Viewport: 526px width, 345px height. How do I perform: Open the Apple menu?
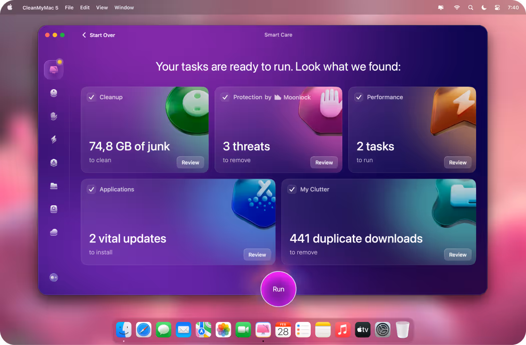[10, 8]
